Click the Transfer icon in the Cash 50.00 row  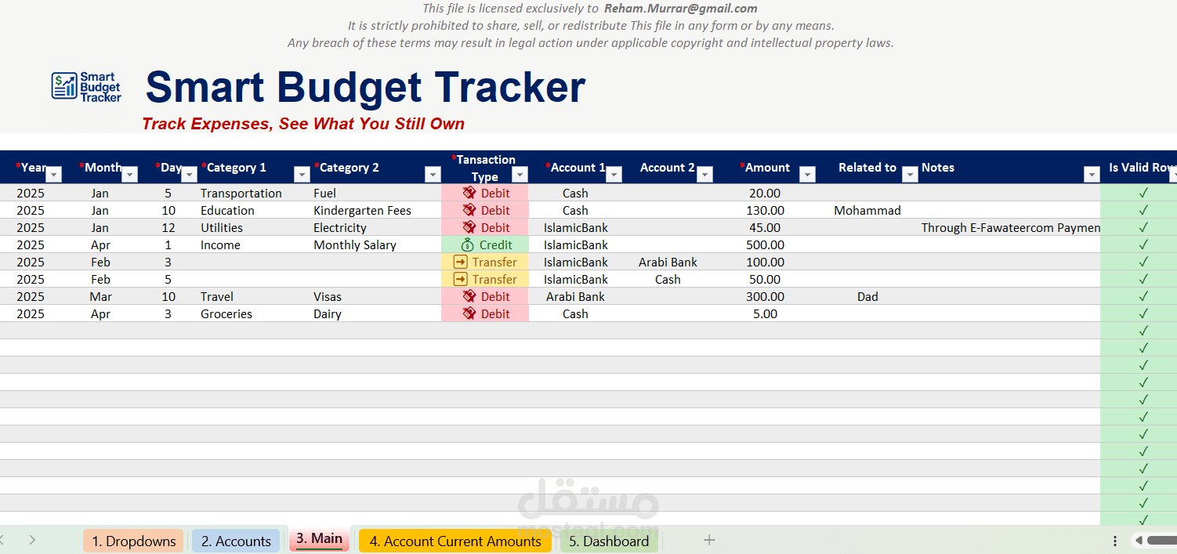461,279
